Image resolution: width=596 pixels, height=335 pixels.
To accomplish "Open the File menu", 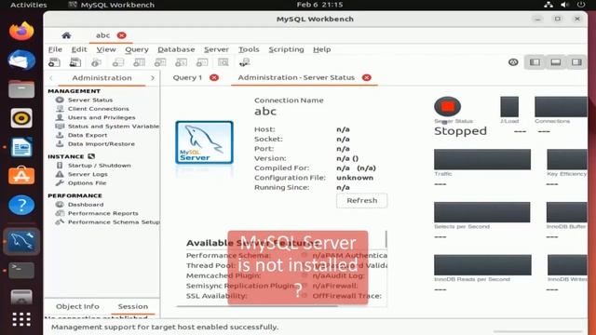I will tap(55, 49).
